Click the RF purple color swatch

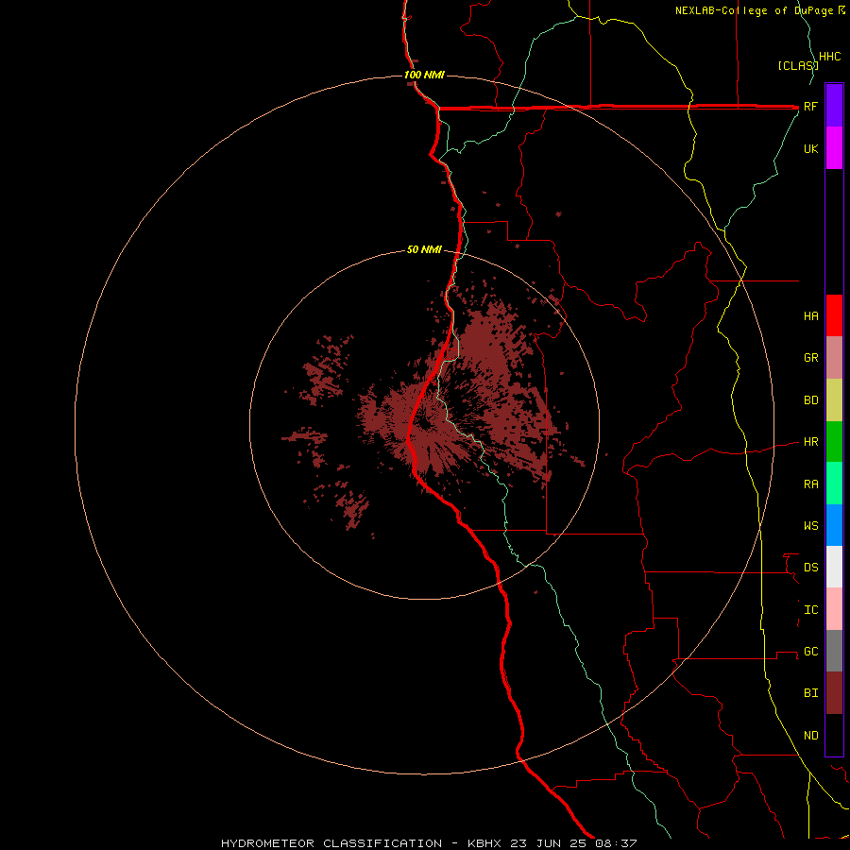tap(834, 106)
